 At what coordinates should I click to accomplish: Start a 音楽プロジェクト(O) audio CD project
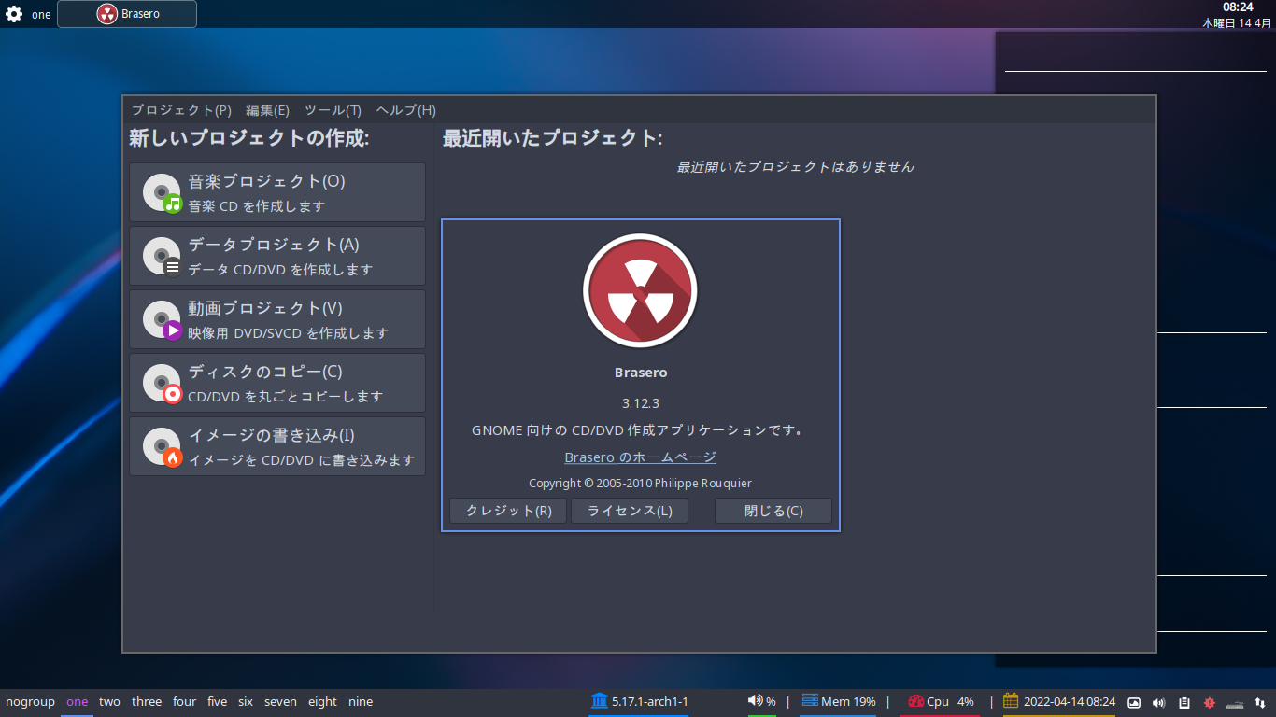[277, 192]
